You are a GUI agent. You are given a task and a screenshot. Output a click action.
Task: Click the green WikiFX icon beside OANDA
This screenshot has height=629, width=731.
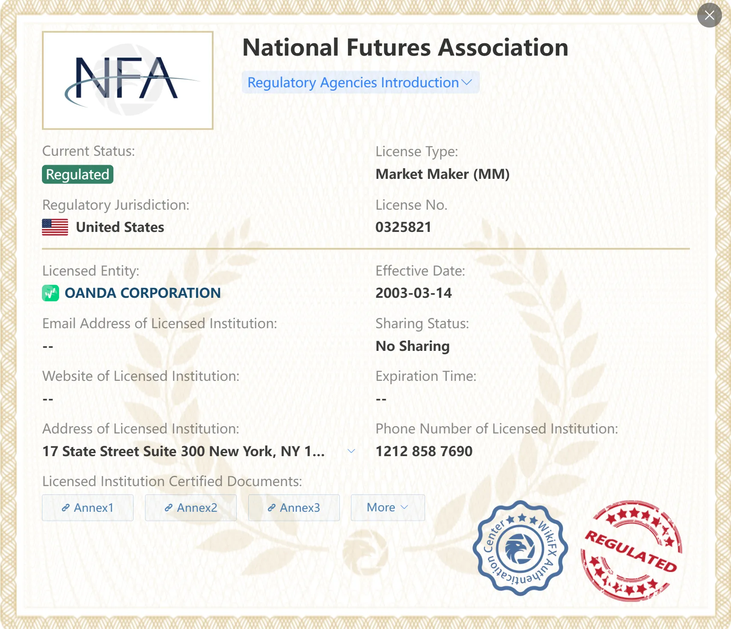click(x=51, y=293)
